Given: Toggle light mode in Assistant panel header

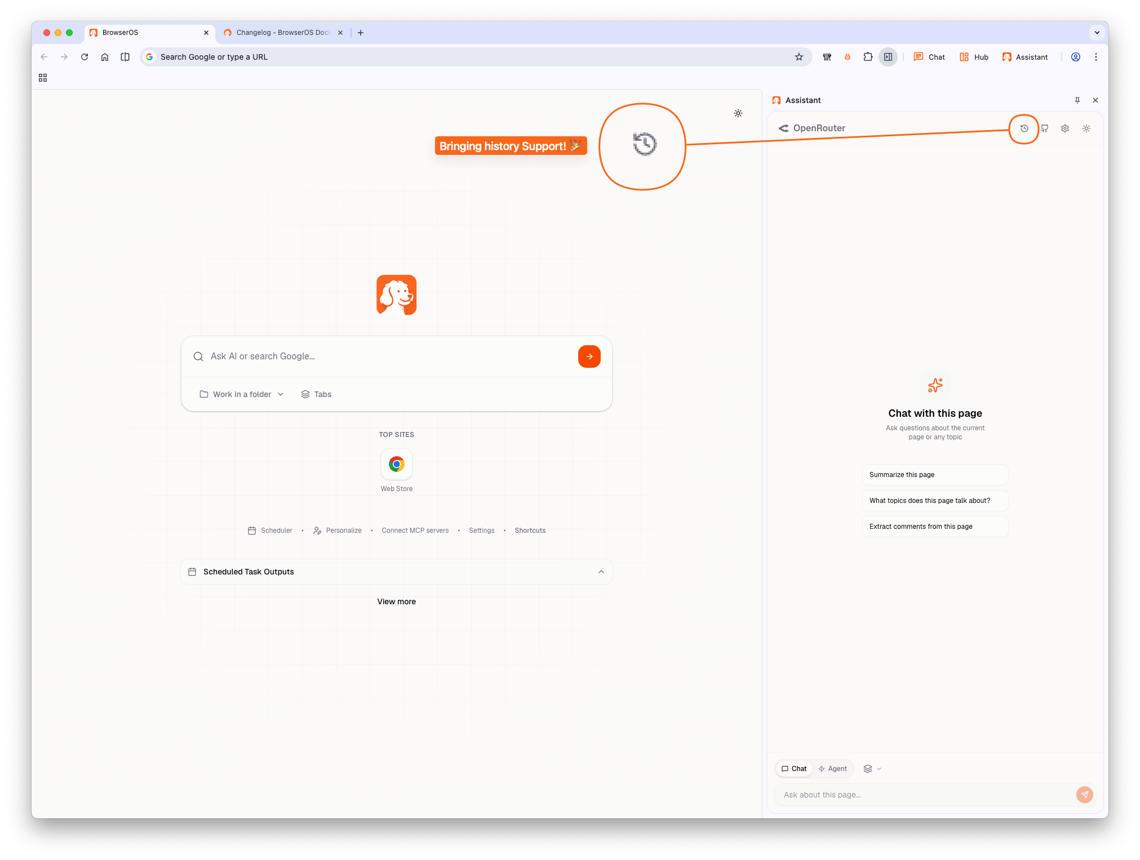Looking at the screenshot, I should pyautogui.click(x=1086, y=128).
